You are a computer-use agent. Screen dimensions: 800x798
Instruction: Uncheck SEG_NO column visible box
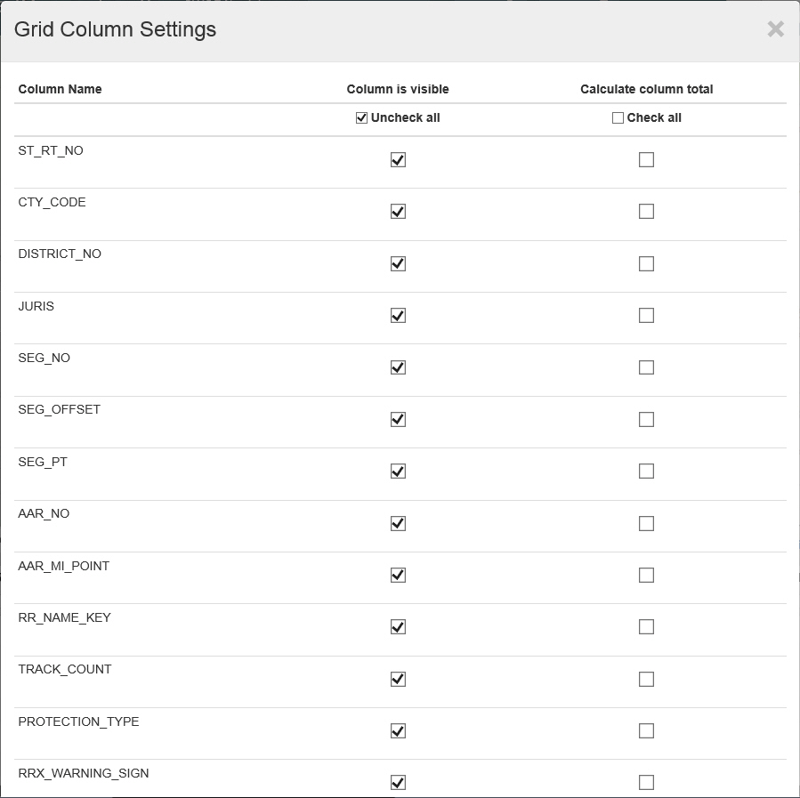(x=398, y=367)
